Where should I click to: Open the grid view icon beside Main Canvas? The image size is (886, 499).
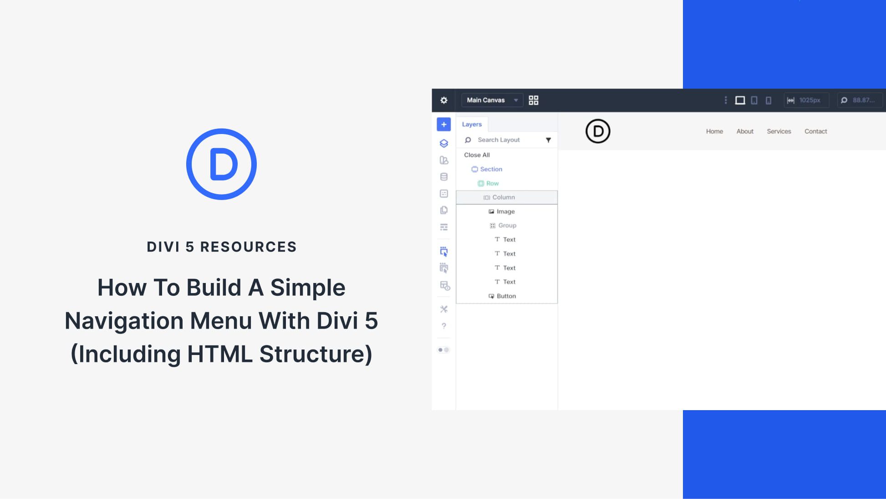pos(534,100)
